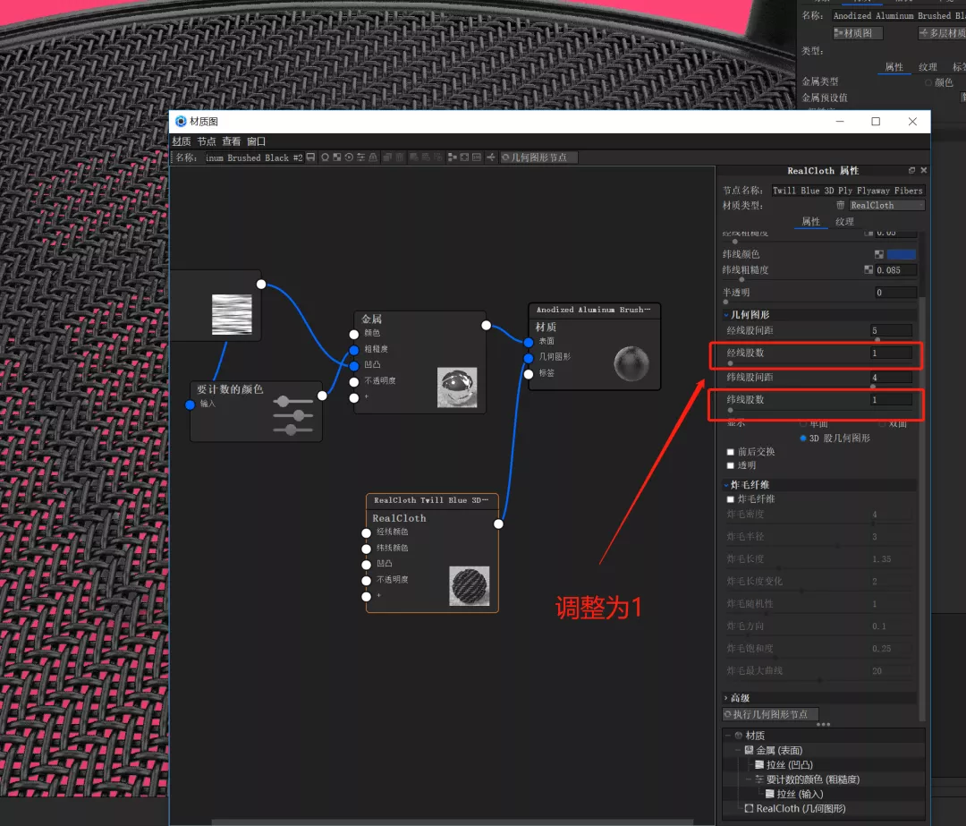Click the texture checkerboard toolbar icon
Image resolution: width=966 pixels, height=826 pixels.
[337, 158]
